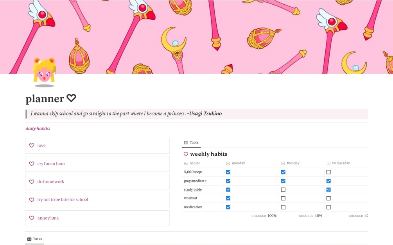Check wednesday for workout

click(x=328, y=198)
